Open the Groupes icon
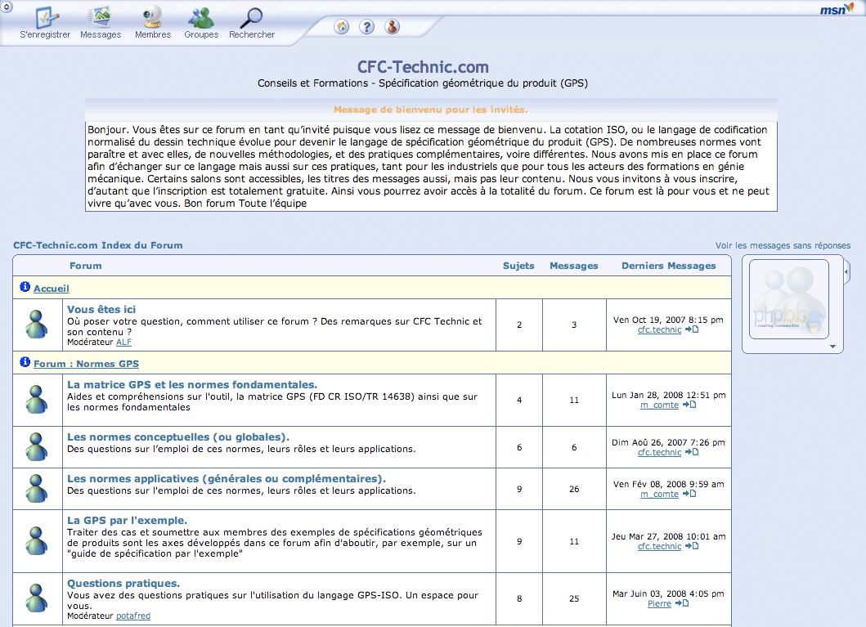 tap(201, 18)
